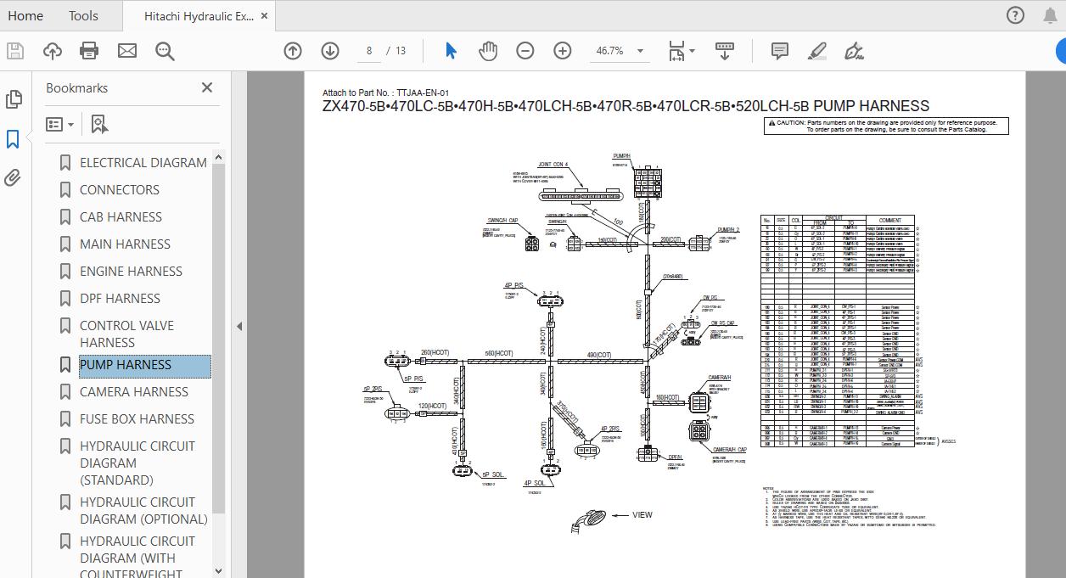Screen dimensions: 1066x578
Task: Click the page number input field
Action: (x=369, y=51)
